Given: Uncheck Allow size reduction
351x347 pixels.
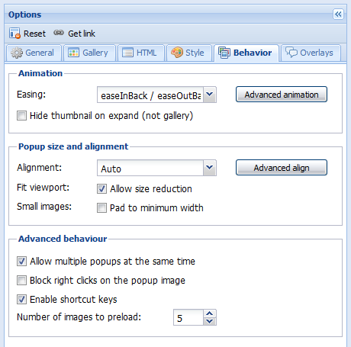Looking at the screenshot, I should tap(101, 189).
